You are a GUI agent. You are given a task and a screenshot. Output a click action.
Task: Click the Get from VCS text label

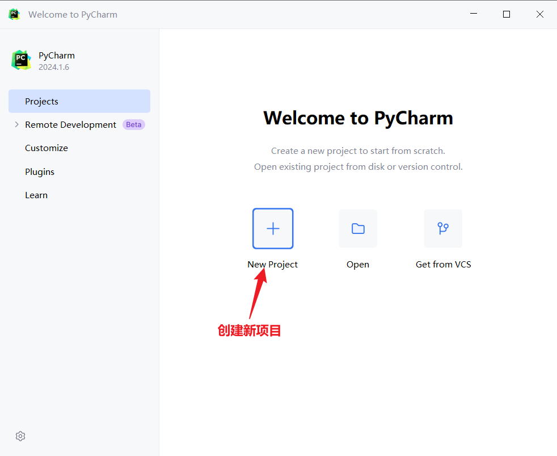[443, 264]
